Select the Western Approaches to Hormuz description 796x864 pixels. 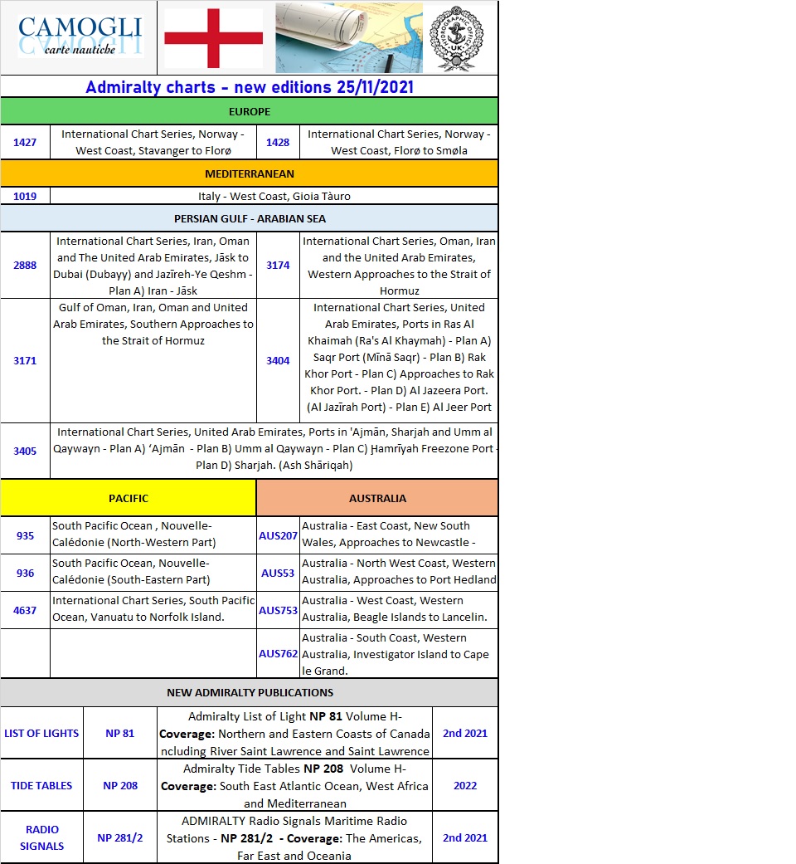pyautogui.click(x=399, y=266)
